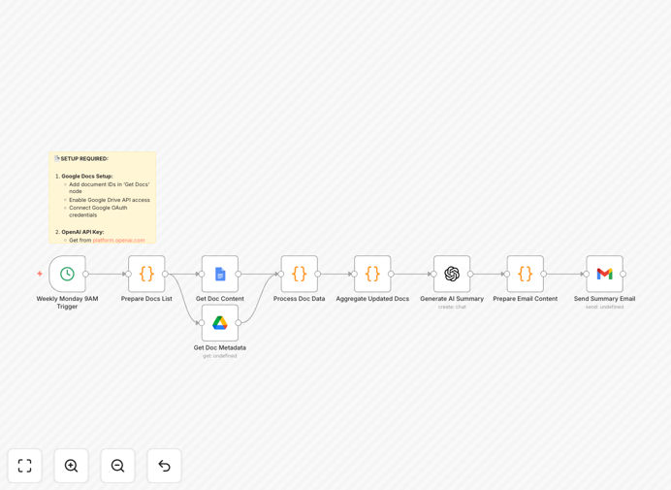Click the trigger lightning indicator beside the clock node
Viewport: 671px width, 490px height.
[x=40, y=274]
